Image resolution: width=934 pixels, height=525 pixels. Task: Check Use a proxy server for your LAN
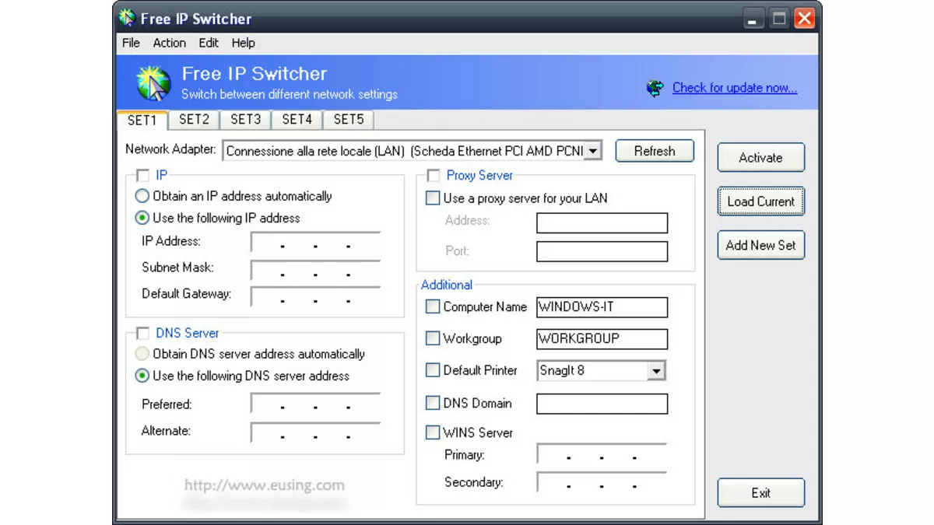[433, 198]
